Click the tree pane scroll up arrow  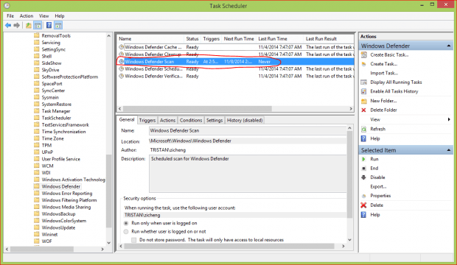tap(108, 36)
